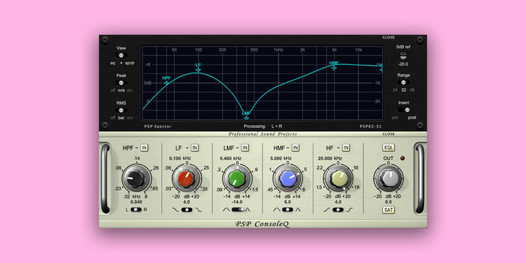This screenshot has width=526, height=263.
Task: Click the red LF gain knob
Action: 186,178
